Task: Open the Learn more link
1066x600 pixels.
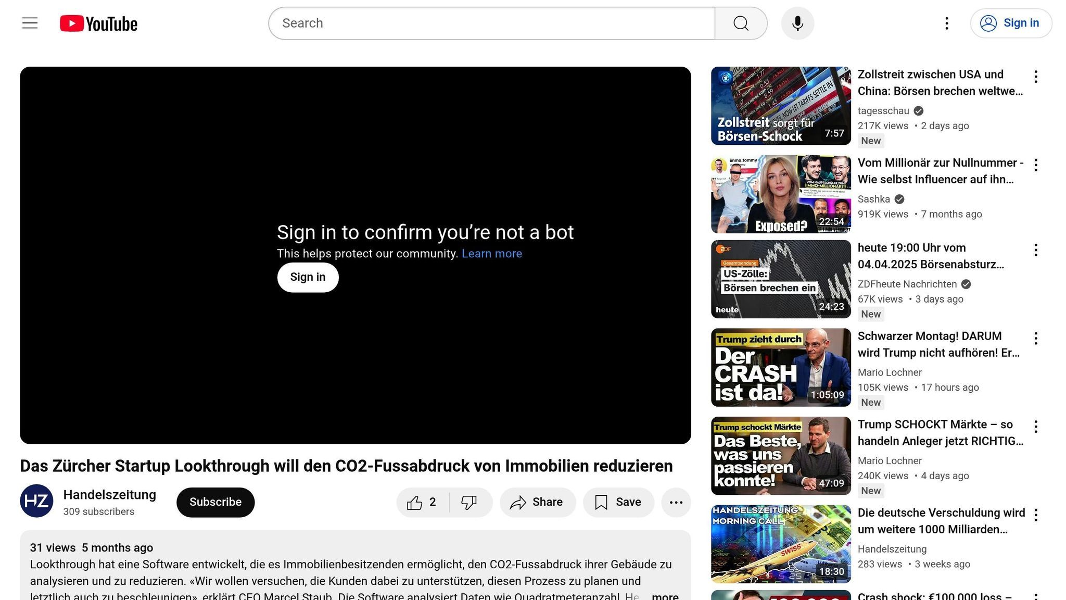Action: click(x=492, y=254)
